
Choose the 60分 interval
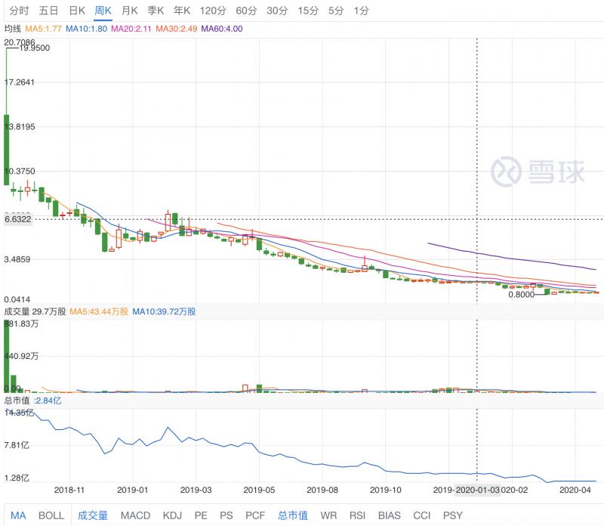pos(246,11)
